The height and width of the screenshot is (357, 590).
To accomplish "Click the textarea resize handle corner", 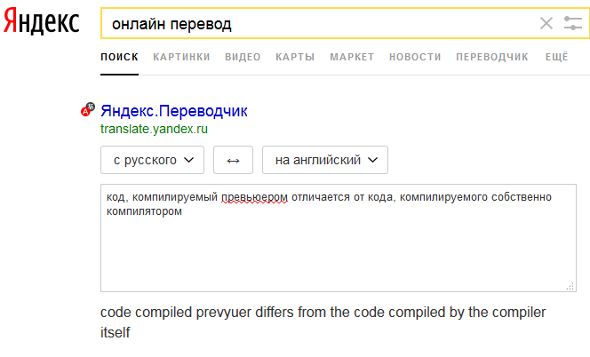I will point(570,287).
